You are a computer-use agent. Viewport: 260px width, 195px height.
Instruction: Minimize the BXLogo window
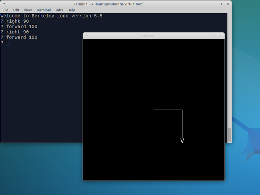coord(208,36)
